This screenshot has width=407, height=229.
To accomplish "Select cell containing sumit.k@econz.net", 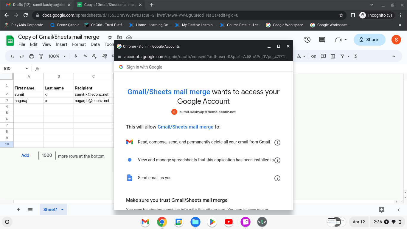I will [94, 94].
